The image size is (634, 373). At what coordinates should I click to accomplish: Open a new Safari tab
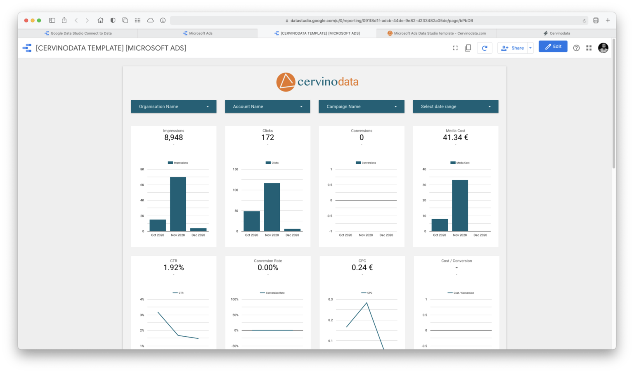click(x=608, y=20)
